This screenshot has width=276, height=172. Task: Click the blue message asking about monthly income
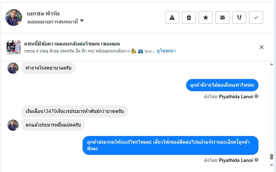tap(222, 85)
